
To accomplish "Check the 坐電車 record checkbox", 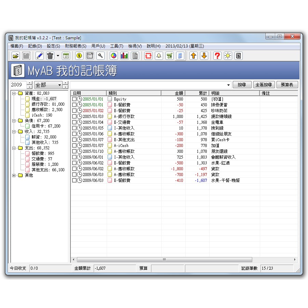I will click(x=74, y=122).
